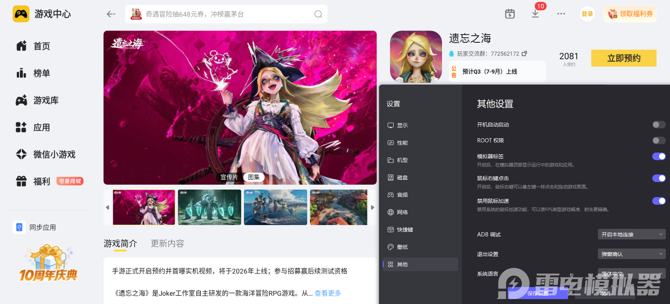Select the island village thumbnail
670x304 pixels.
click(x=339, y=207)
